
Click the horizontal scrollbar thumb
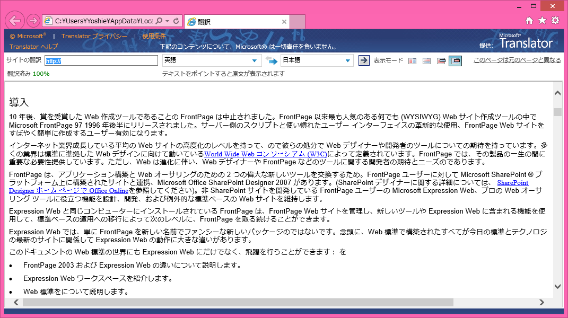pos(238,302)
